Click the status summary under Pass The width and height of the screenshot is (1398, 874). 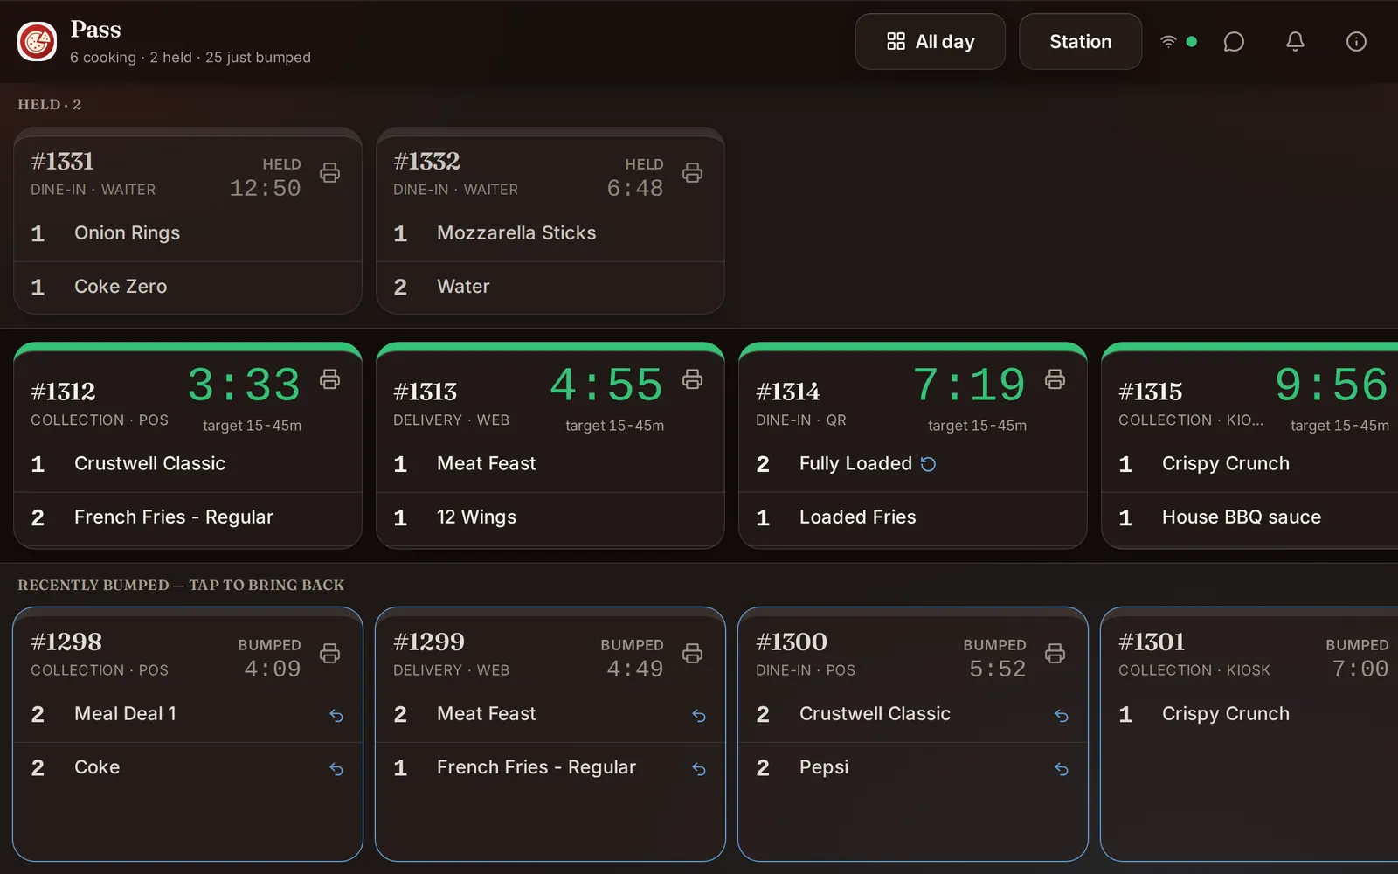coord(190,58)
